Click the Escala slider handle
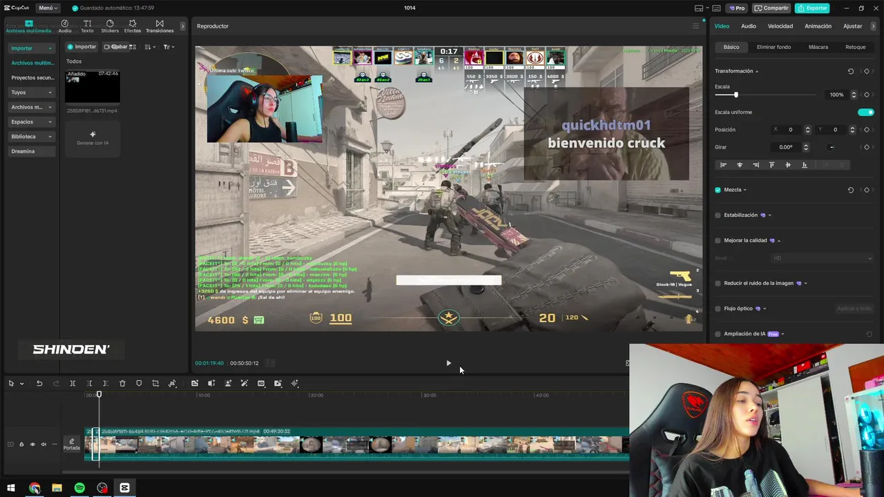The image size is (884, 497). (x=736, y=95)
